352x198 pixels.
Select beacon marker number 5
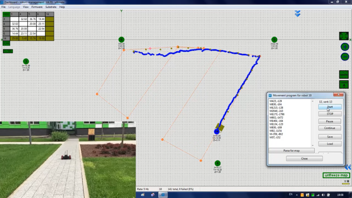(274, 40)
